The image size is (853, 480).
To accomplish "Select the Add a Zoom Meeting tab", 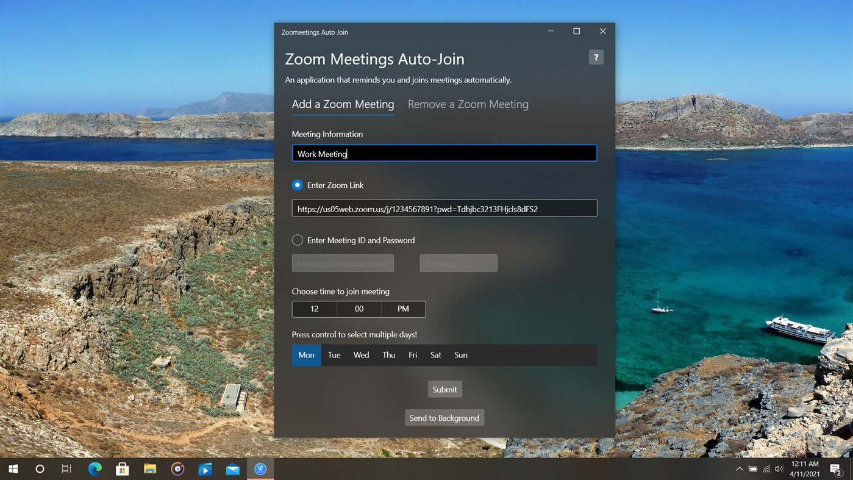I will (342, 104).
